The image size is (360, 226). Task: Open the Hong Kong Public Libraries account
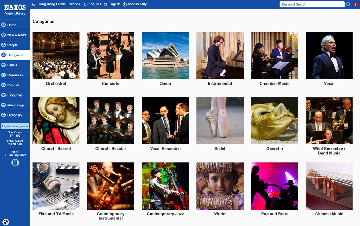point(56,4)
